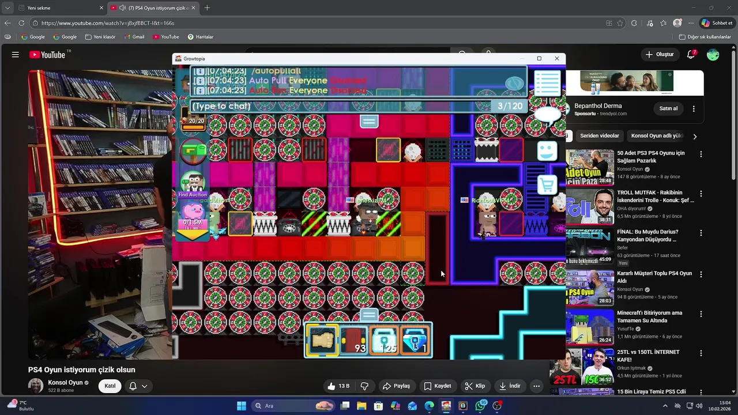The width and height of the screenshot is (738, 415).
Task: Reload the page with the refresh icon
Action: (x=21, y=23)
